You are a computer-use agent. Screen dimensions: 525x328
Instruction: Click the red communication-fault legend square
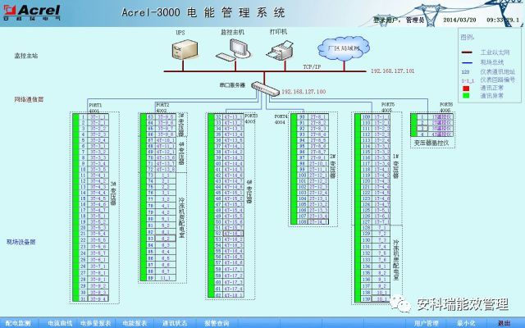point(465,88)
